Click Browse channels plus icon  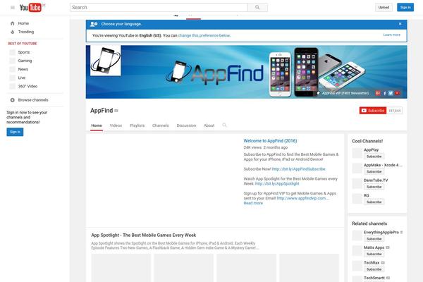(x=13, y=100)
